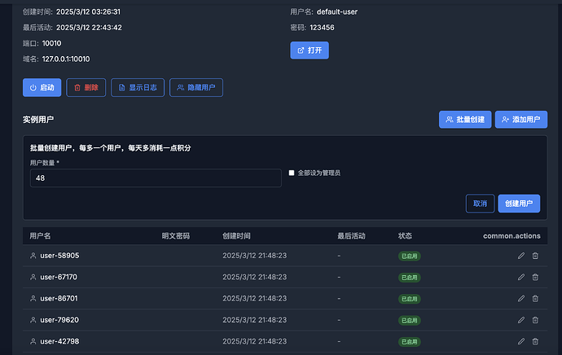
Task: Delete user-58905 using its trash icon
Action: click(535, 256)
